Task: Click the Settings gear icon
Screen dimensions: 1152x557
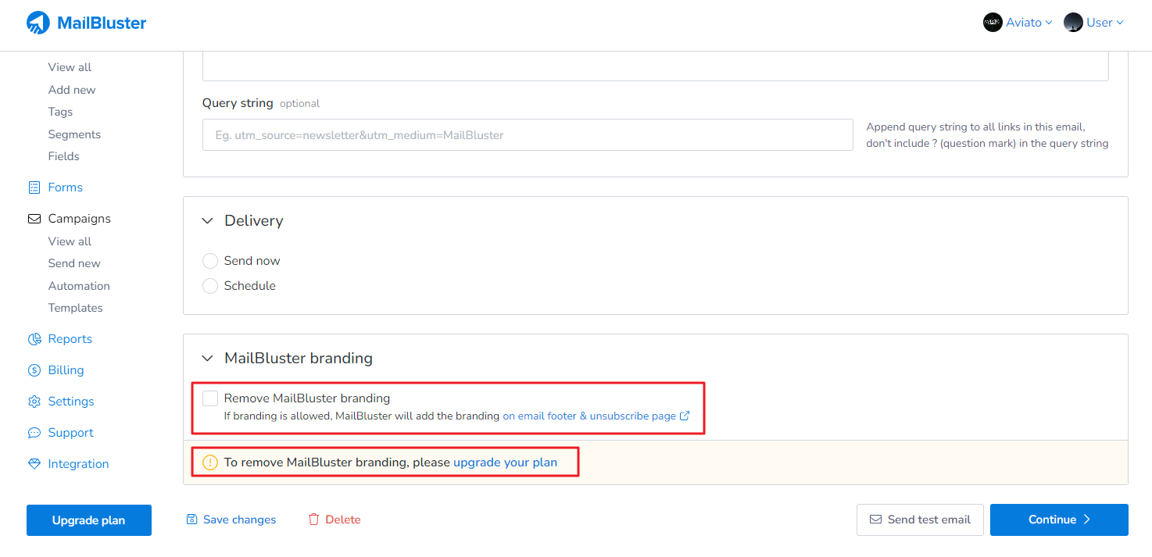Action: pyautogui.click(x=34, y=402)
